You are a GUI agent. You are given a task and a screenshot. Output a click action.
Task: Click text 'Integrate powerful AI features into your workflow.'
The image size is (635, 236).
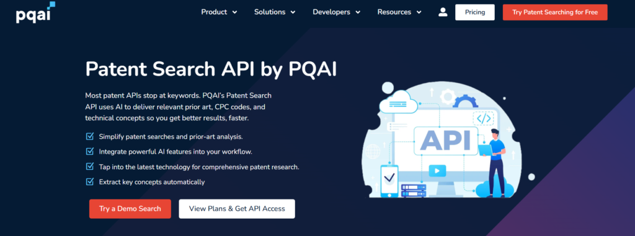(x=175, y=151)
